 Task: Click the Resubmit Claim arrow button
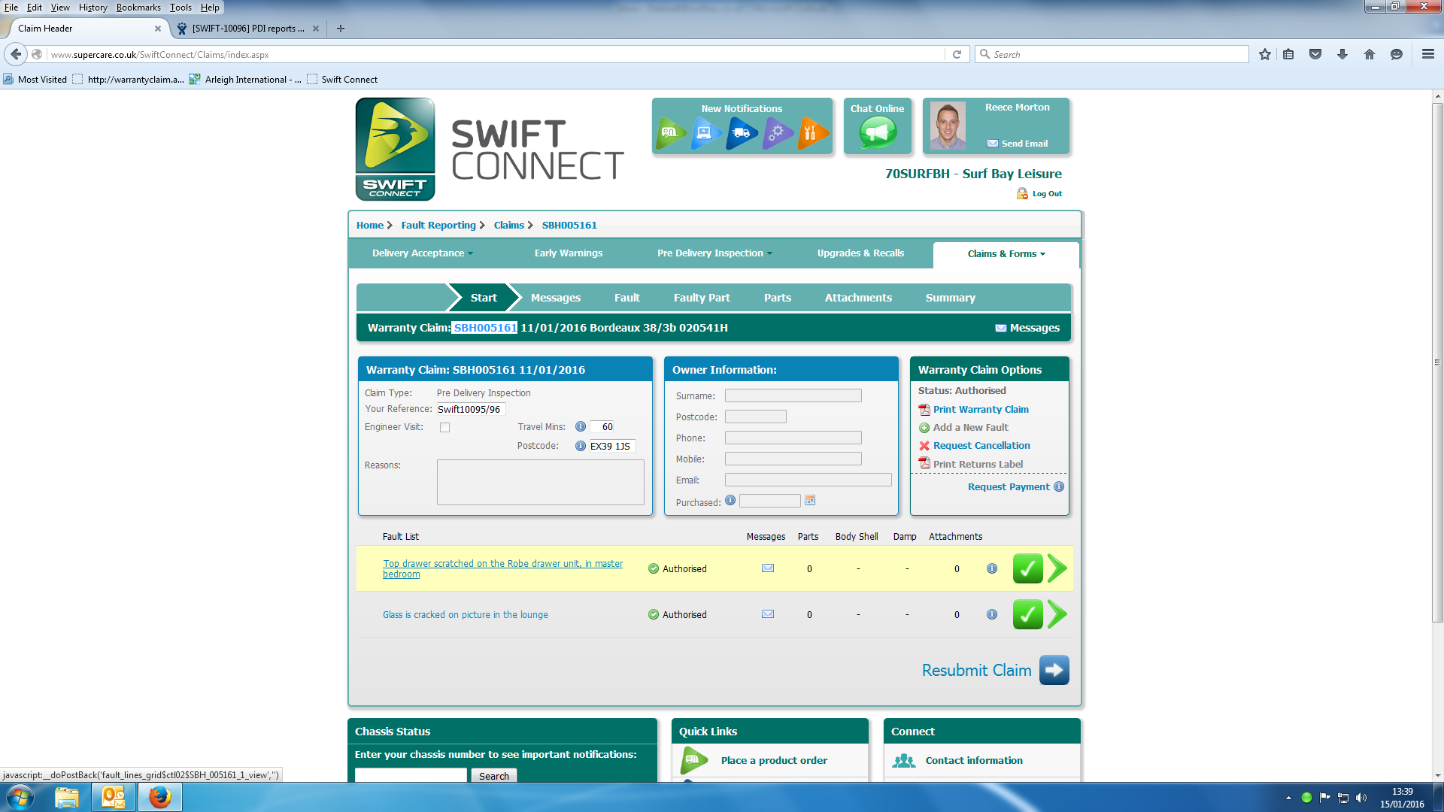(x=1054, y=670)
